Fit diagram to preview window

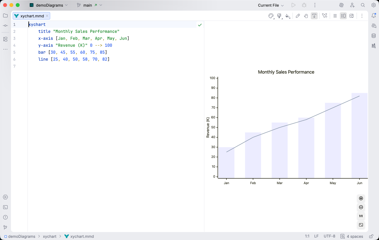(x=361, y=225)
